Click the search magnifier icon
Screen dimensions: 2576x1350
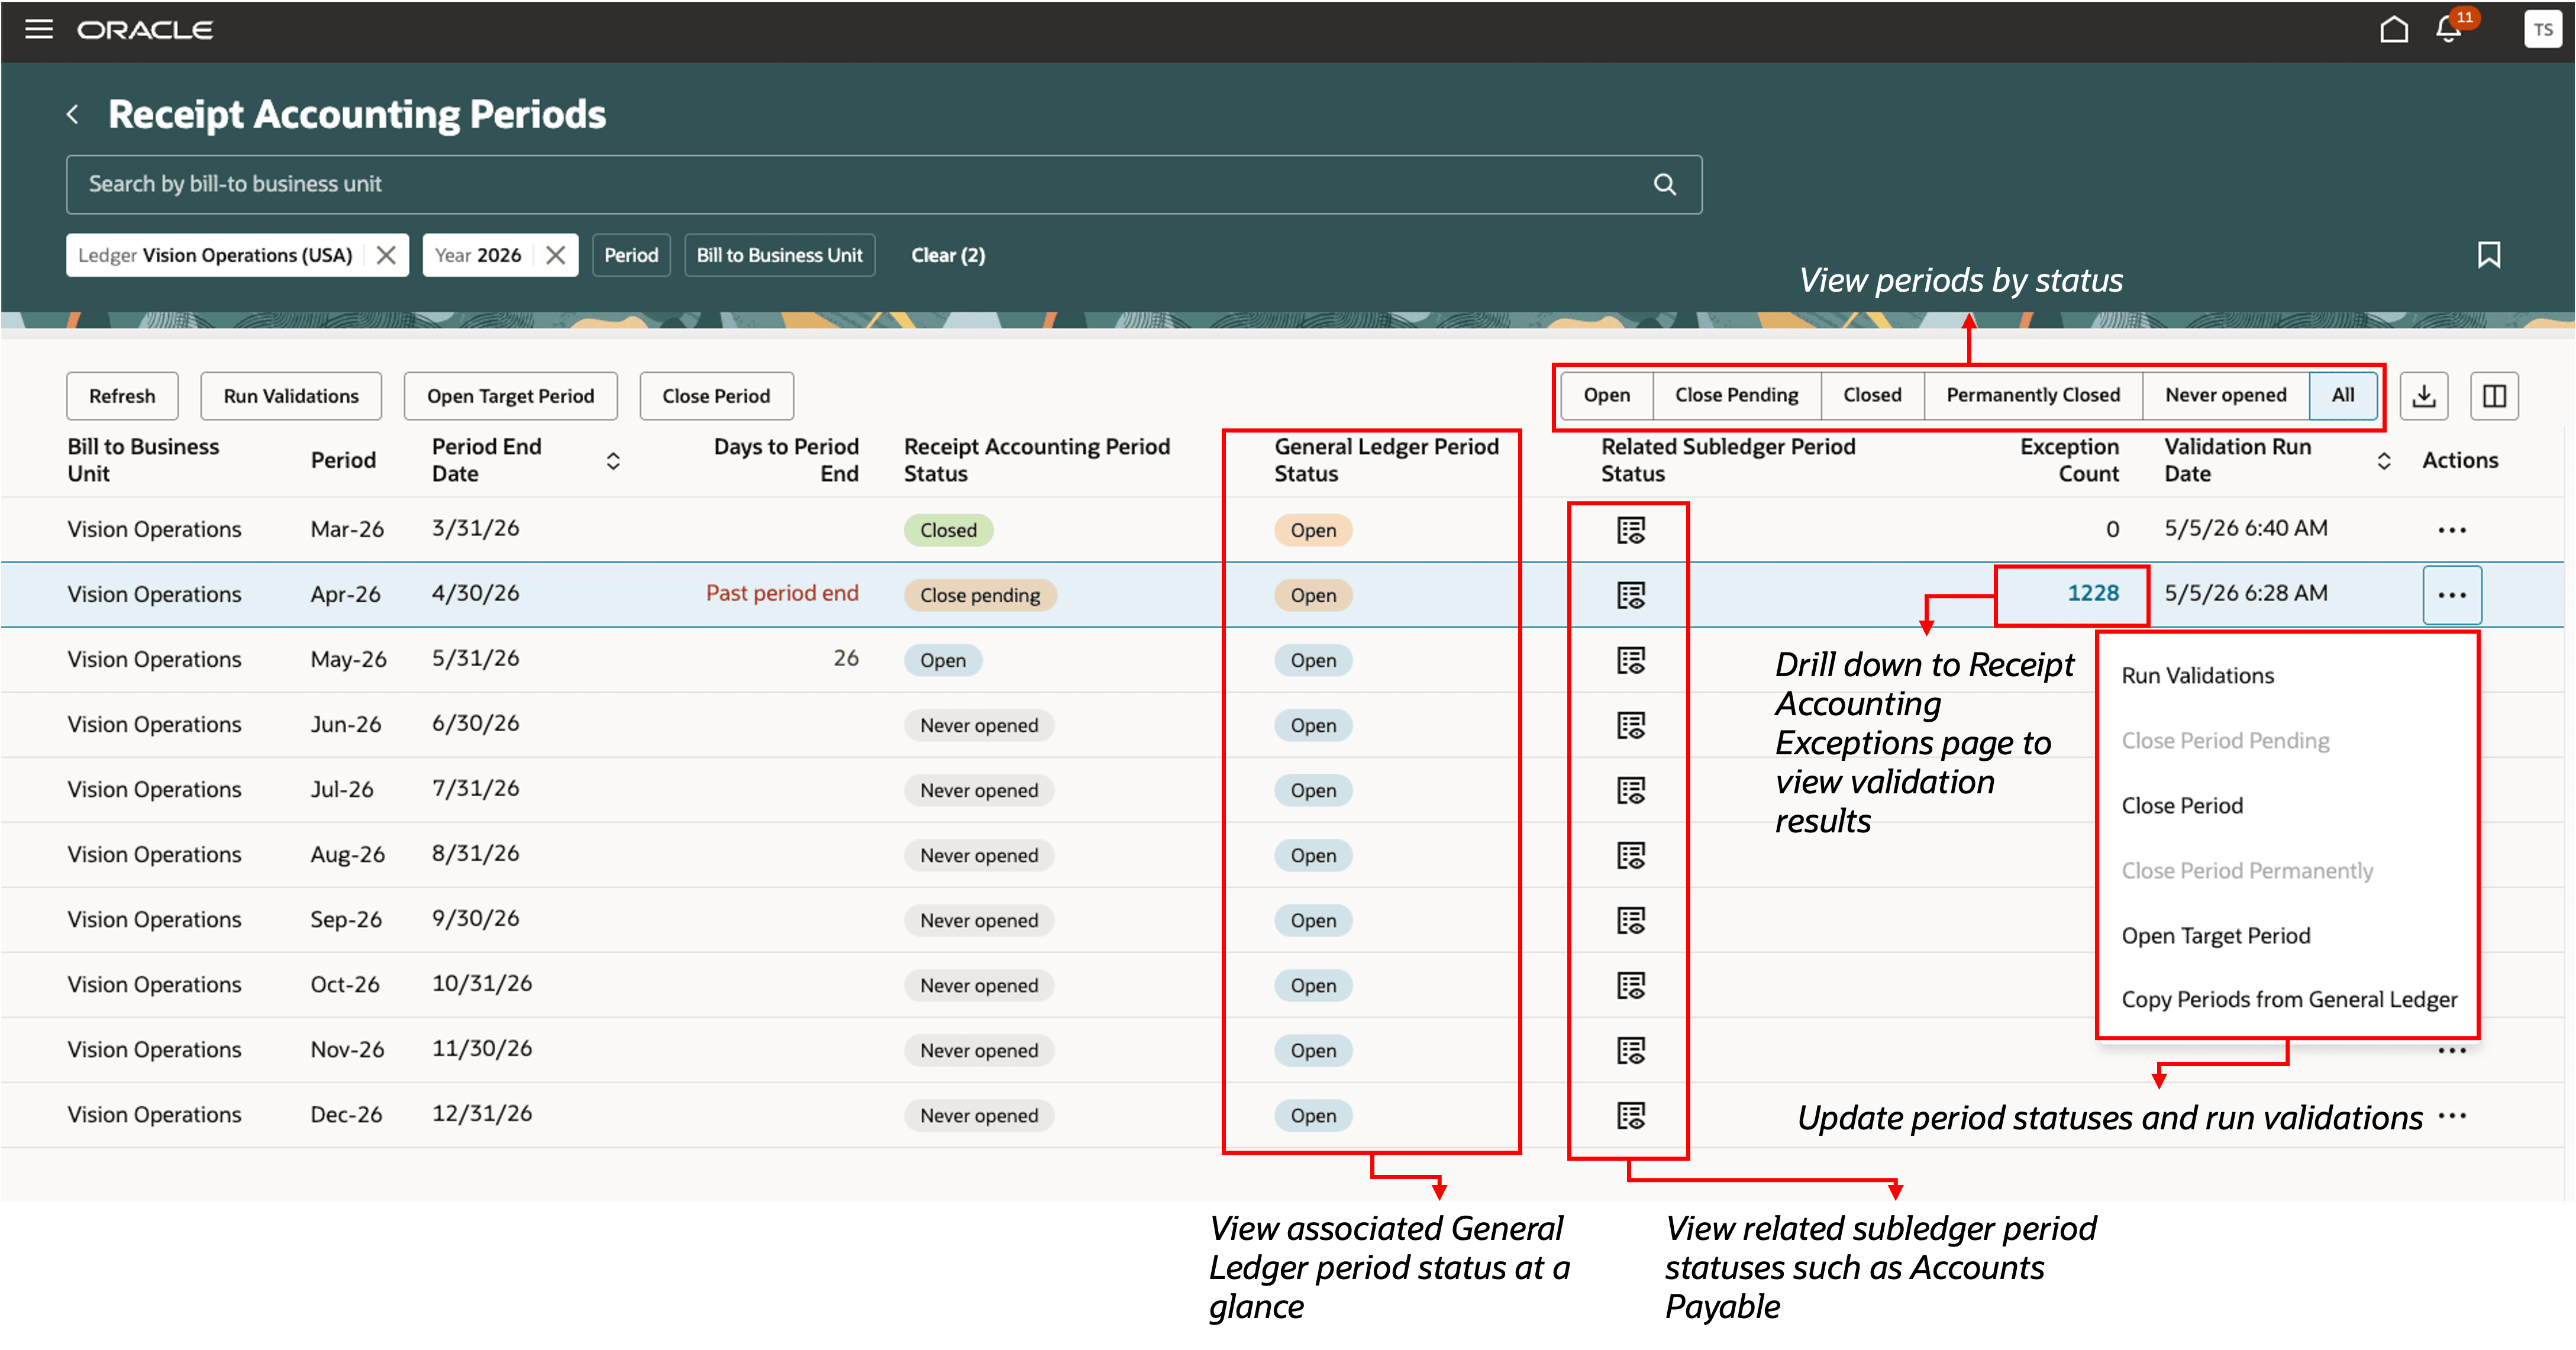tap(1664, 184)
